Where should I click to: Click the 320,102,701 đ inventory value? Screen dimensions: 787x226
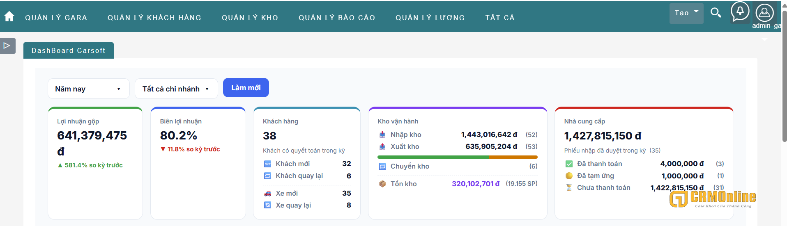476,184
